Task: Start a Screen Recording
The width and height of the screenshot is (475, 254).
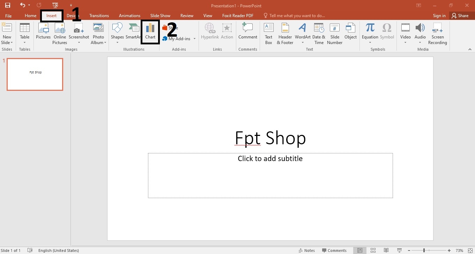Action: (x=437, y=33)
